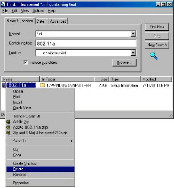Viewport: 174px width, 188px height.
Task: Expand the Look in dropdown arrow
Action: (x=133, y=53)
